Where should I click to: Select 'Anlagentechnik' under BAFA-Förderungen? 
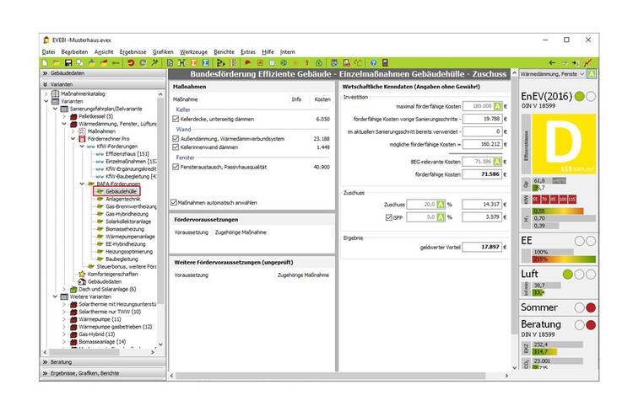[x=122, y=200]
